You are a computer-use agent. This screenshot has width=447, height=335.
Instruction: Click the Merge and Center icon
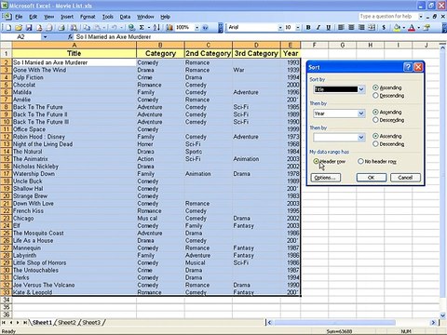(372, 28)
